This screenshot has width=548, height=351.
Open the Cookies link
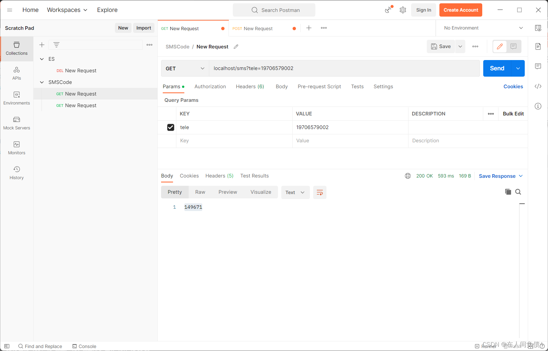coord(513,87)
